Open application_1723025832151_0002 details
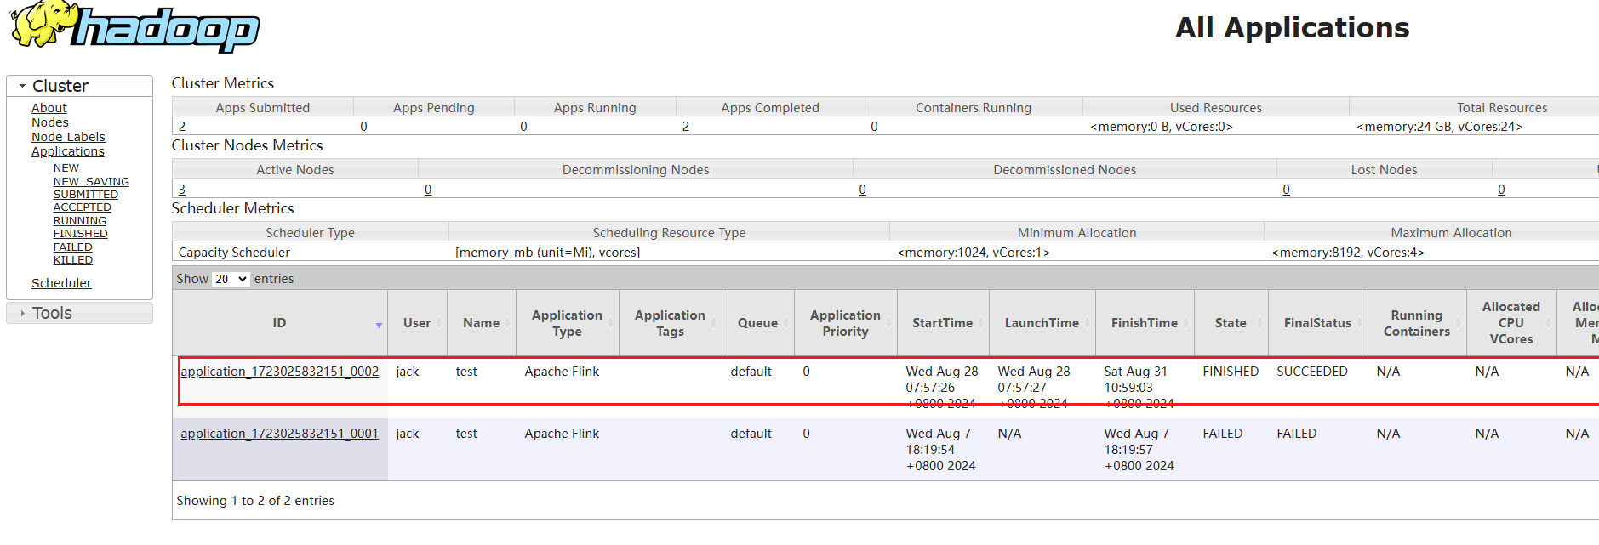Screen dimensions: 1599x545 coord(279,372)
